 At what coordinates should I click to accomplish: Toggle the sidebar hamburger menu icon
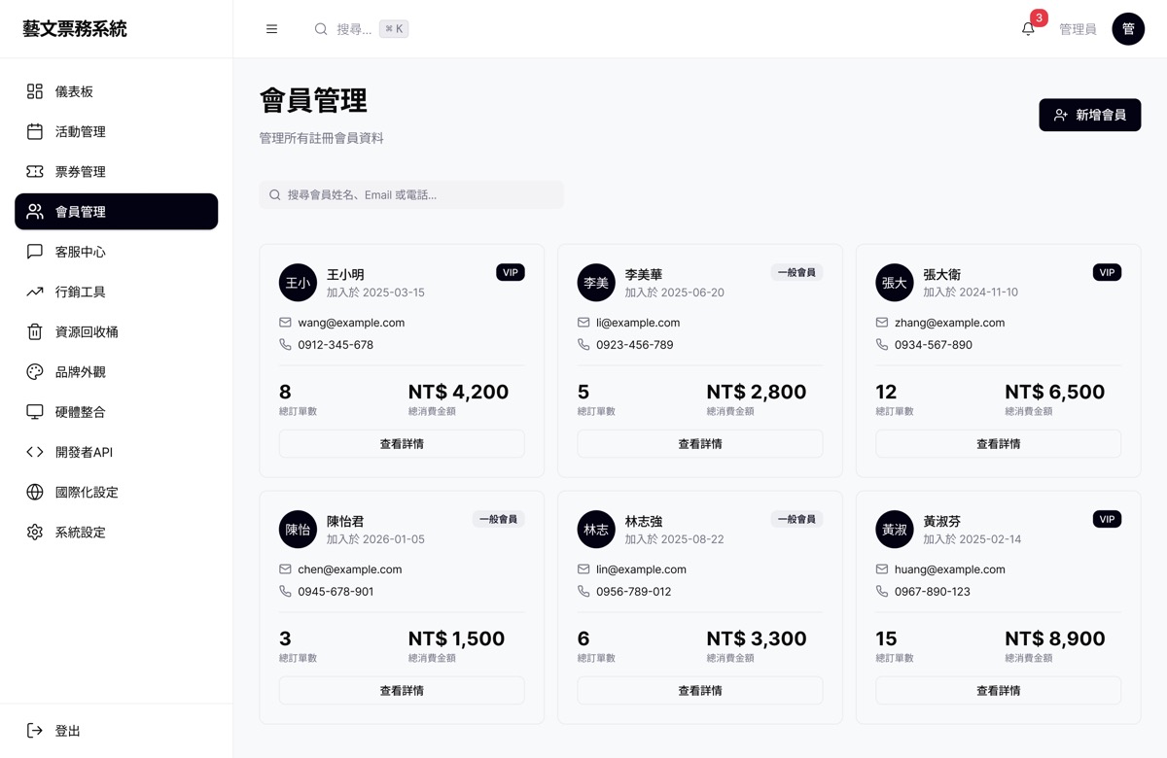tap(271, 29)
